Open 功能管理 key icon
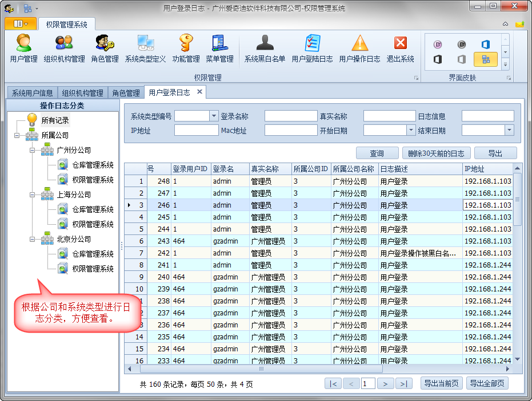The image size is (532, 401). (x=186, y=48)
